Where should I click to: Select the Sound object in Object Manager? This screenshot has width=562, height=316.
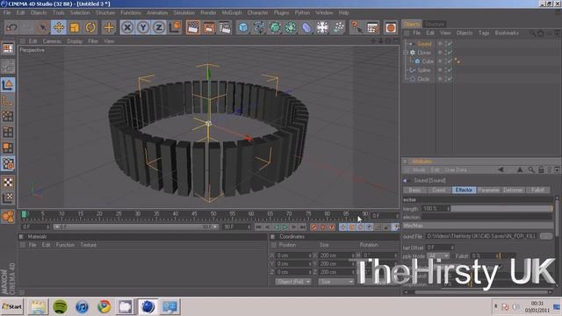[x=424, y=44]
